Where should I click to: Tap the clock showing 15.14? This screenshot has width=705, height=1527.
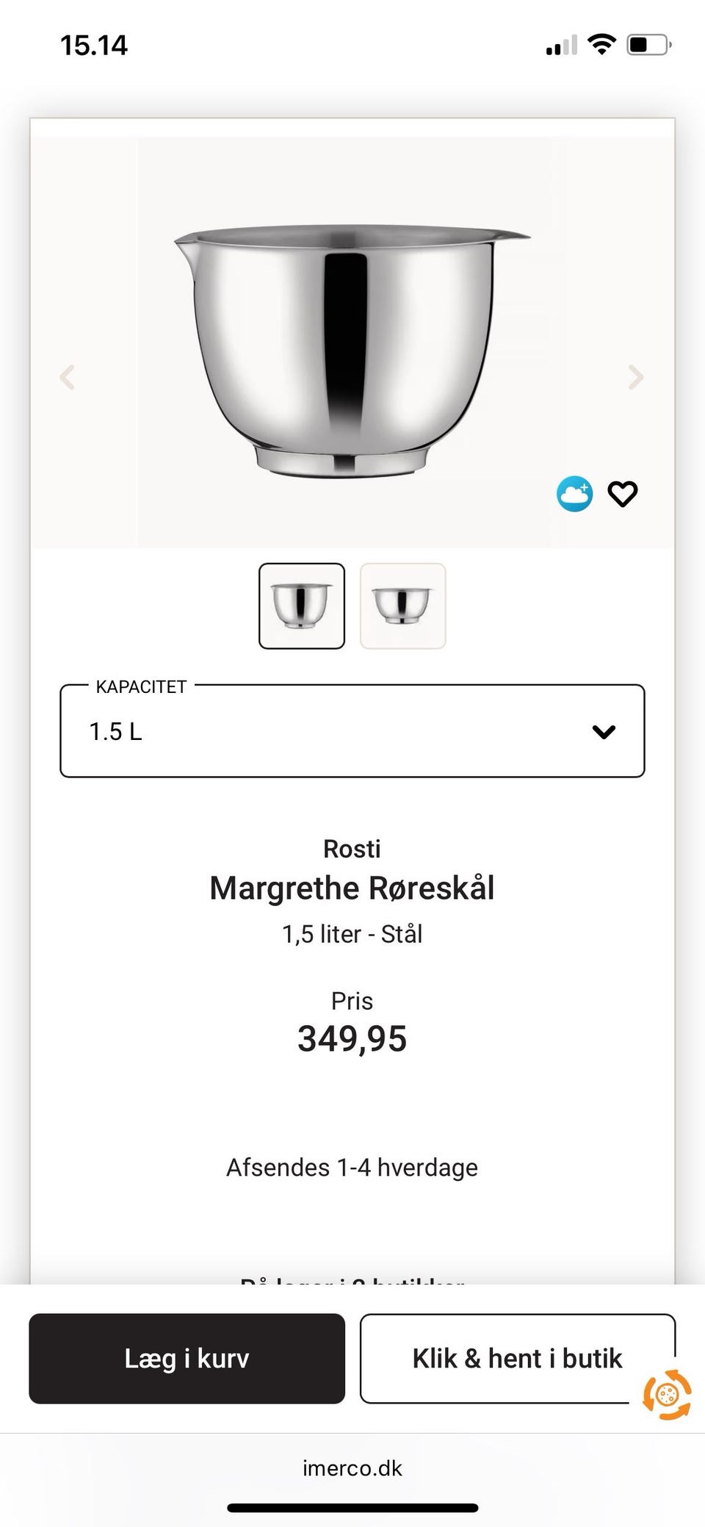[x=94, y=46]
